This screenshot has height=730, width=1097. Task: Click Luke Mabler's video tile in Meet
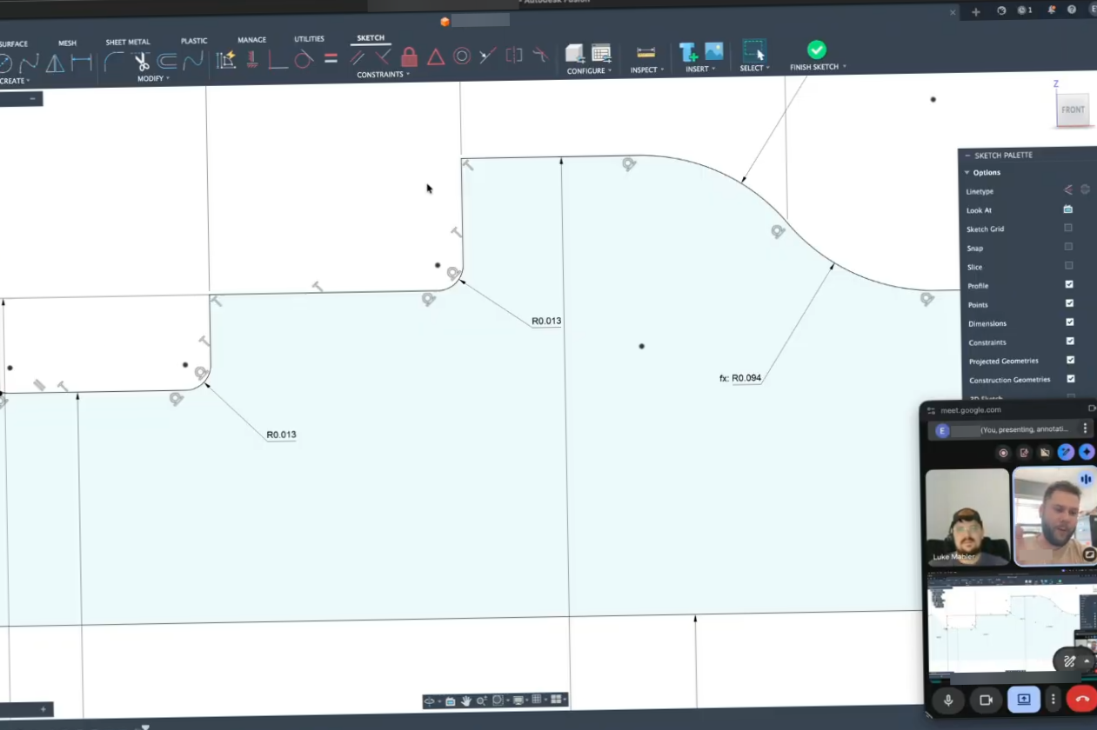pos(967,517)
